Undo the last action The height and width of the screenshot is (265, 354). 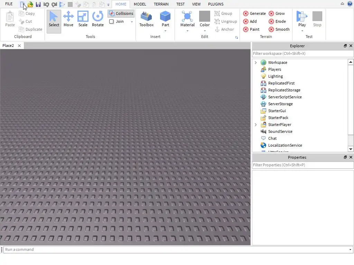[x=46, y=4]
